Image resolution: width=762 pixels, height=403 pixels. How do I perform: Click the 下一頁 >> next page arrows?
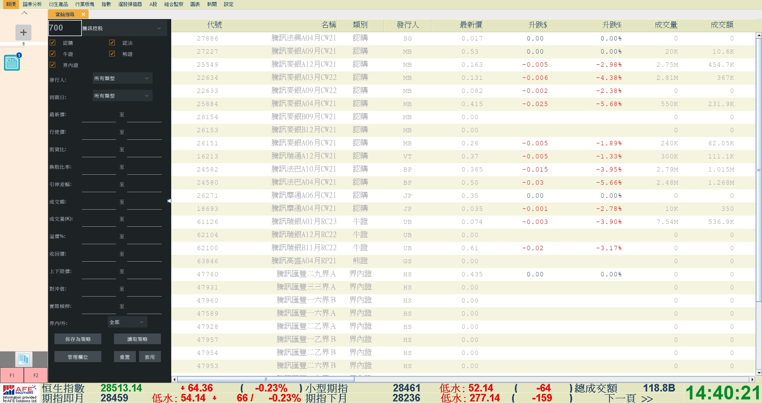[629, 398]
